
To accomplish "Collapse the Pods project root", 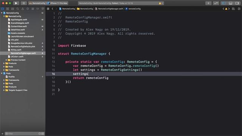I will pos(2,73).
